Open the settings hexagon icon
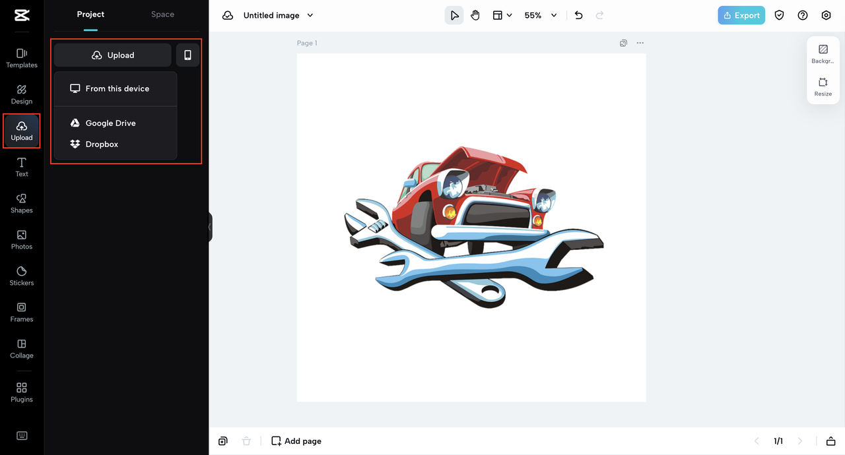The width and height of the screenshot is (845, 455). (x=827, y=15)
